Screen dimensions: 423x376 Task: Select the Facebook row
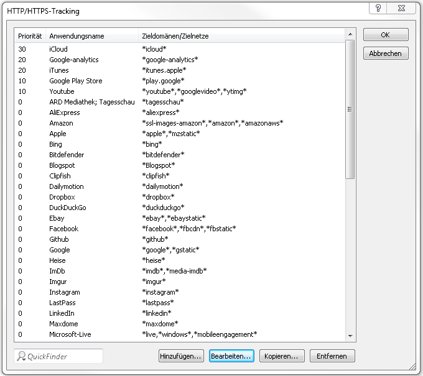click(64, 229)
